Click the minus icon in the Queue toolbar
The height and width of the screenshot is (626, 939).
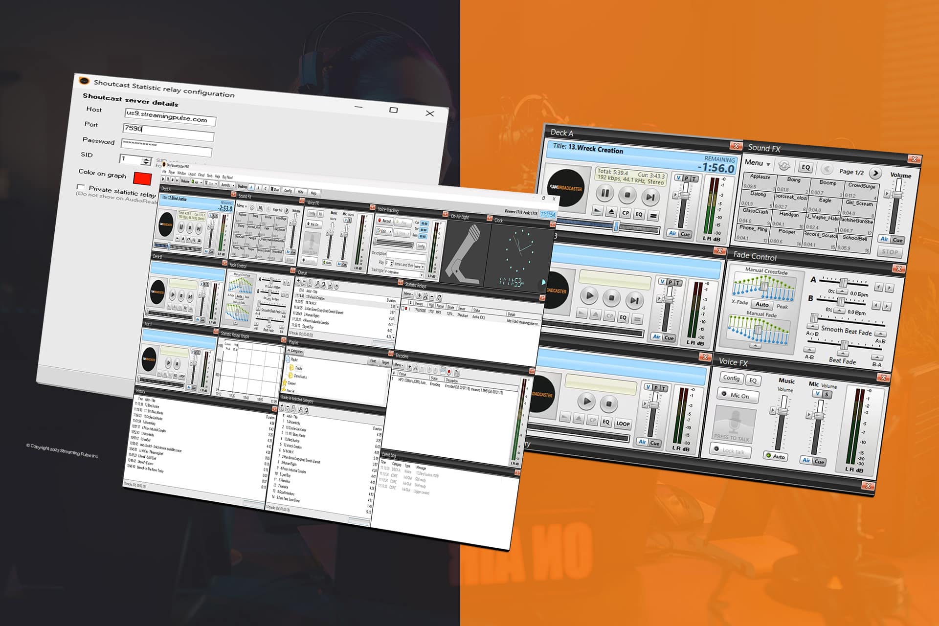pyautogui.click(x=304, y=282)
